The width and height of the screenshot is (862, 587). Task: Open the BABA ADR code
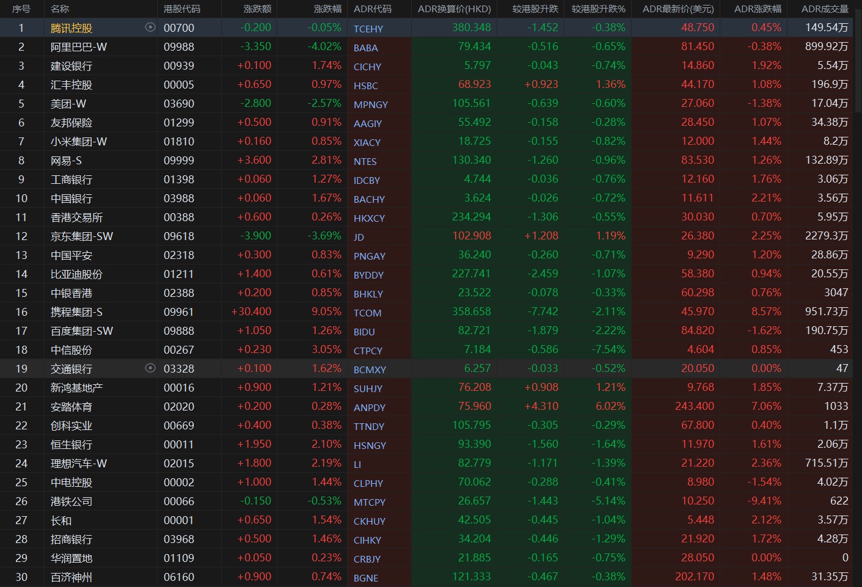click(366, 48)
